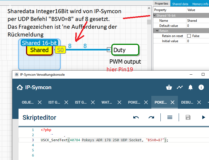This screenshot has height=160, width=209.
Task: Click the IP-Symcon title bar window icon
Action: [x=17, y=74]
